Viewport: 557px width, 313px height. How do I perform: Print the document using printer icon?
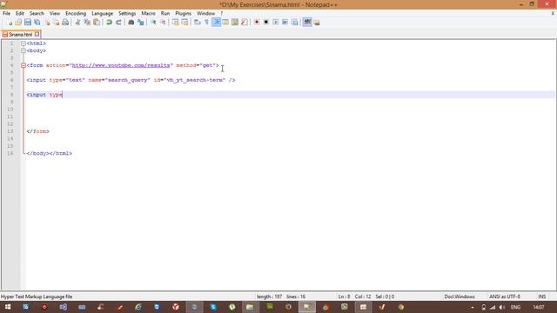click(x=65, y=23)
